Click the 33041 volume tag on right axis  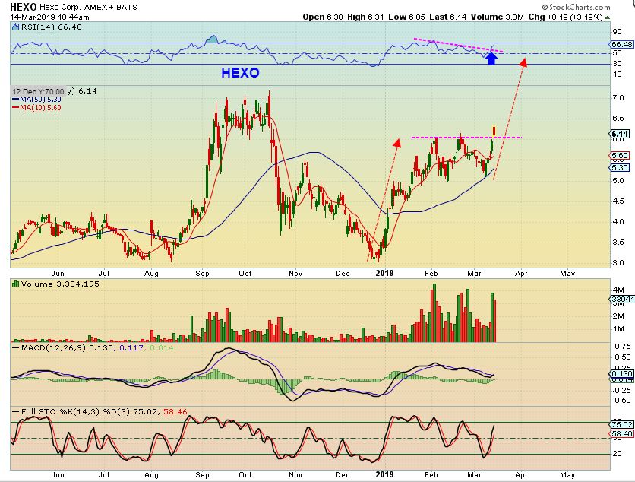622,300
